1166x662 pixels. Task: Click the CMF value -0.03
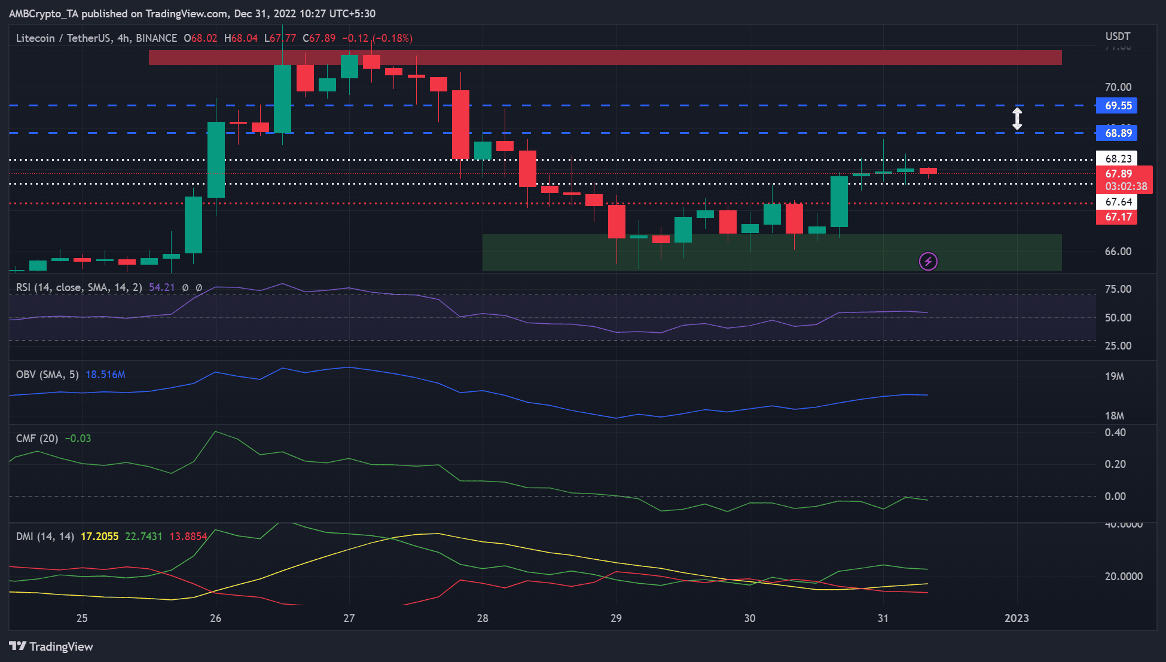click(78, 439)
